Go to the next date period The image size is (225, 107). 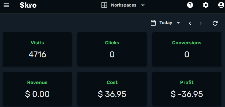pos(200,23)
